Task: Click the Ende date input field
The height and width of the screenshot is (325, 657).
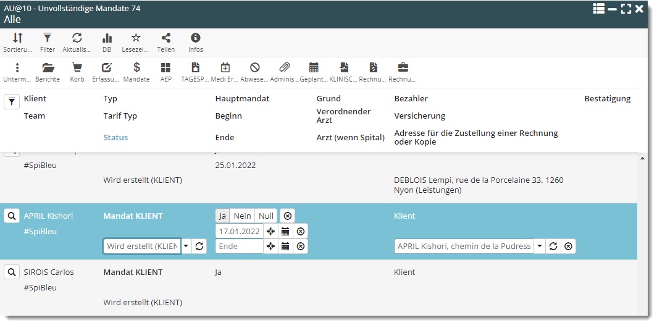Action: [x=238, y=246]
